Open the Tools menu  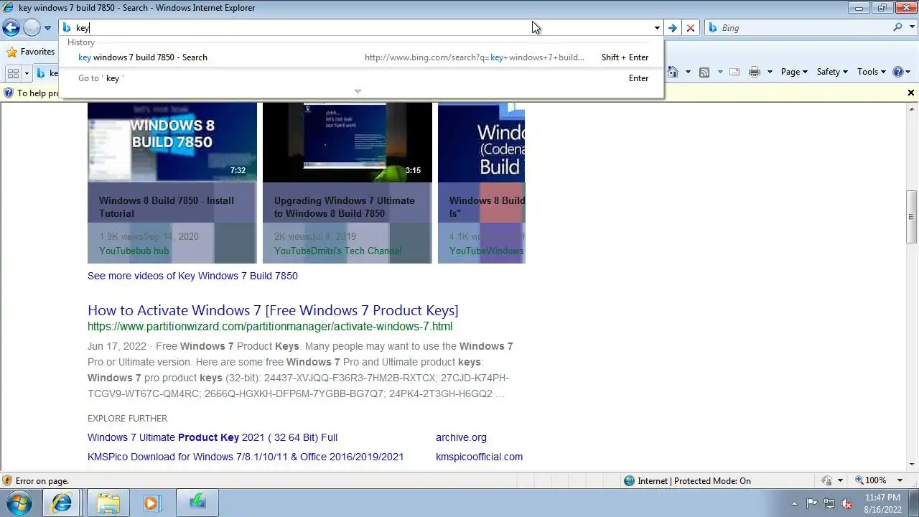(872, 72)
